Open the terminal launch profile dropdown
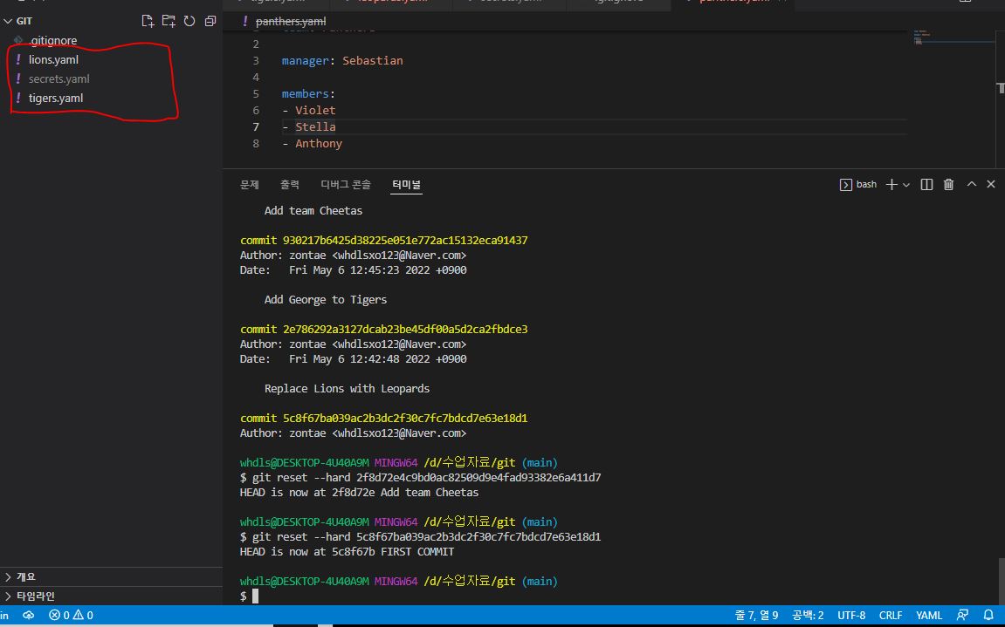The image size is (1005, 627). (x=906, y=185)
